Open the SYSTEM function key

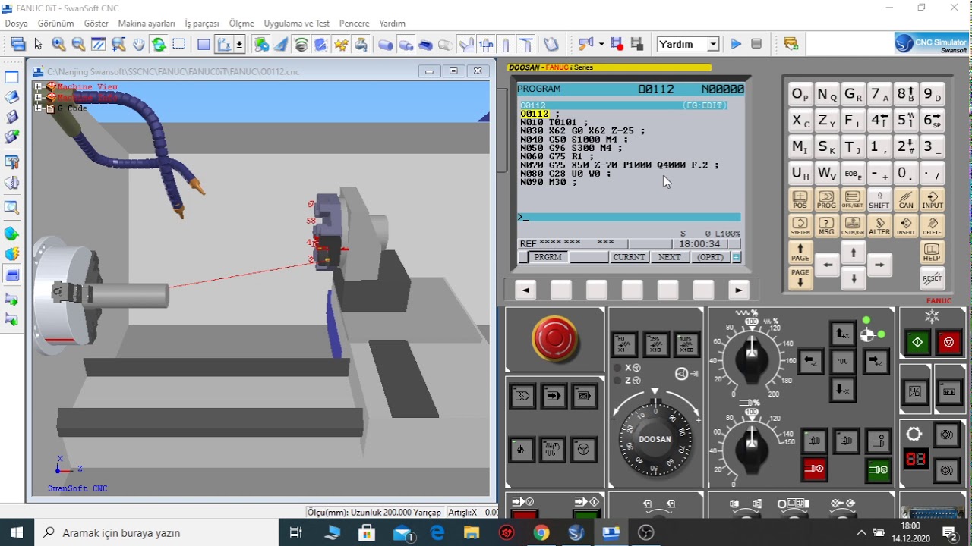(x=800, y=226)
